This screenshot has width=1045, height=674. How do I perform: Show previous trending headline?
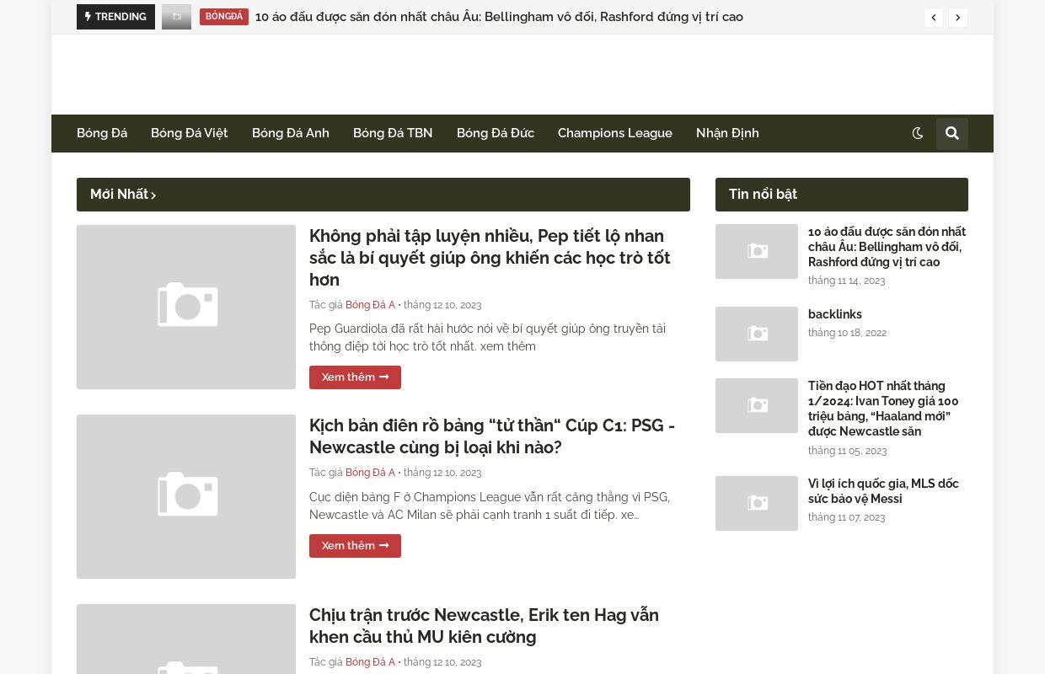tap(934, 18)
